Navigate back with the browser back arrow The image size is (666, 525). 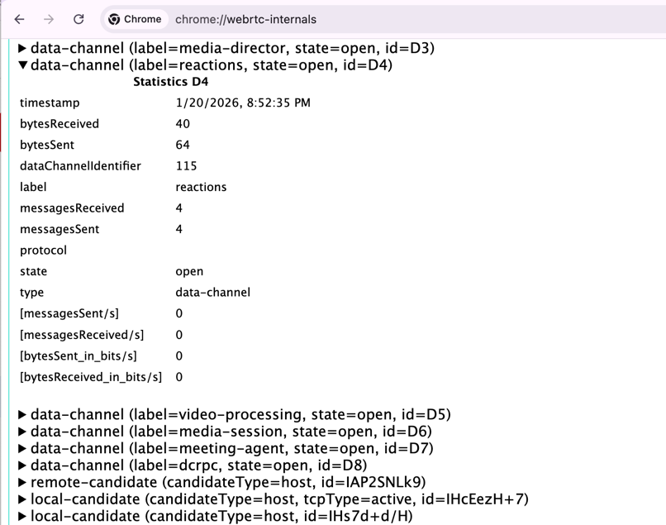[18, 19]
